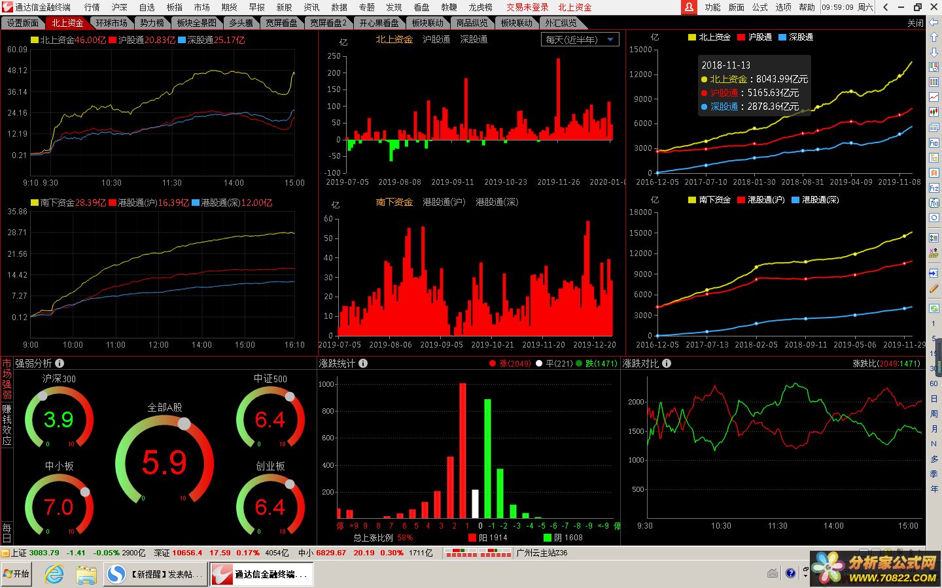Select the 赚钱效应 vertical tab

(x=7, y=425)
